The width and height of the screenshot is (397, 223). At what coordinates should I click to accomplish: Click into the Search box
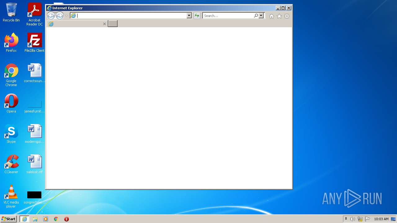228,15
